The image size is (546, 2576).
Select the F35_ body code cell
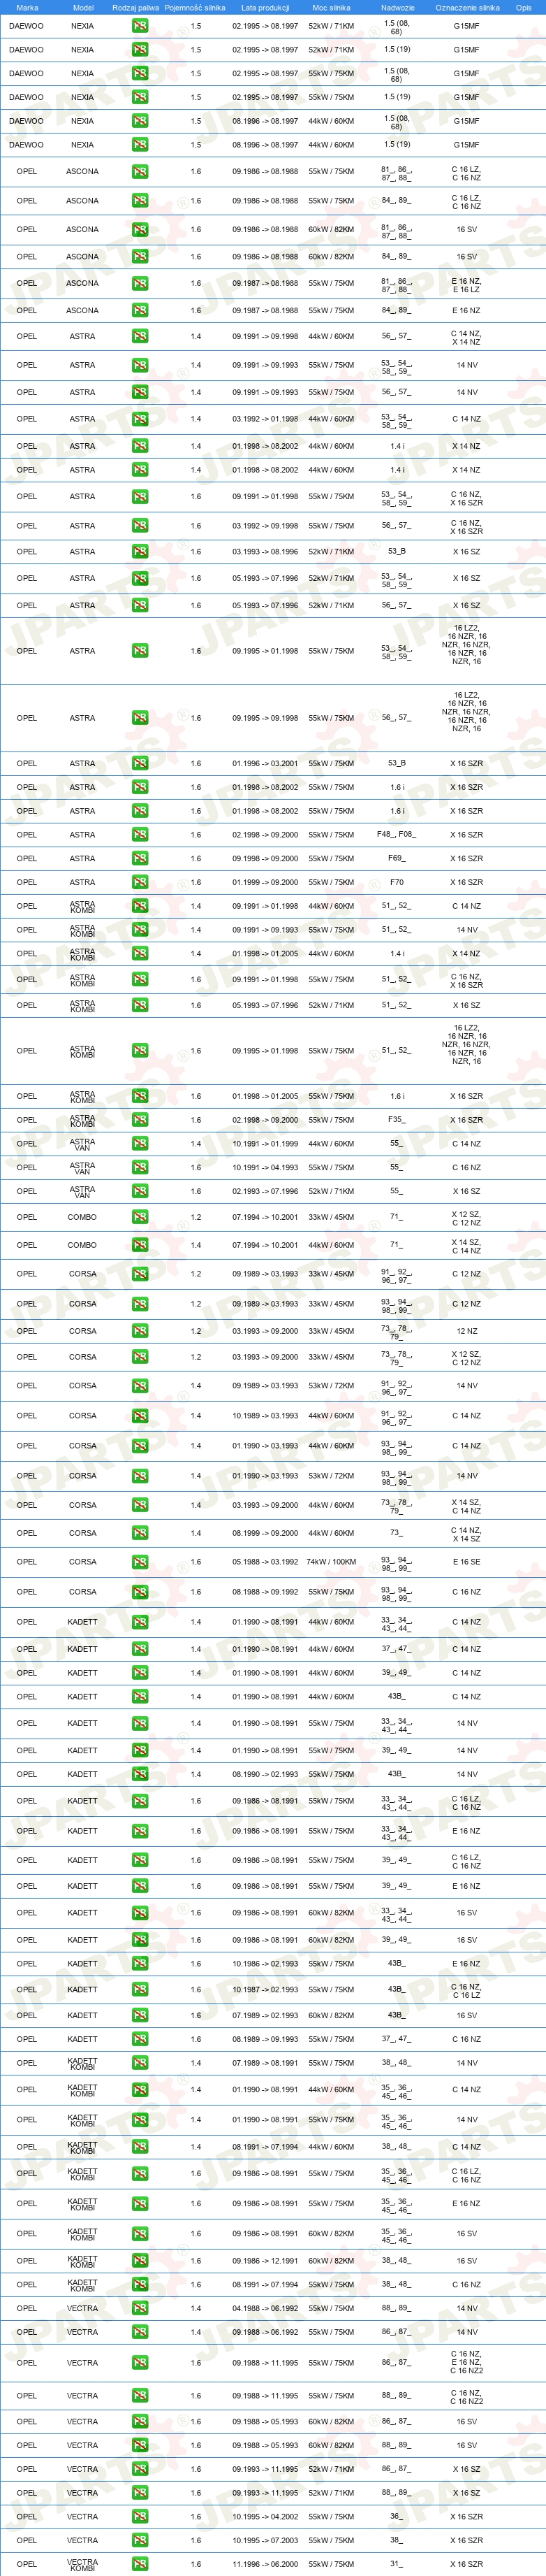click(x=397, y=1120)
